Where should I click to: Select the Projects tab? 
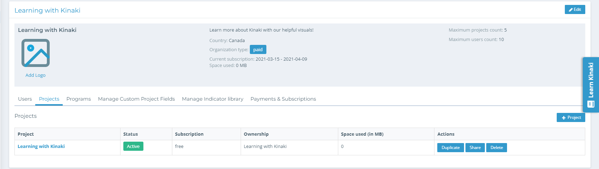(49, 99)
